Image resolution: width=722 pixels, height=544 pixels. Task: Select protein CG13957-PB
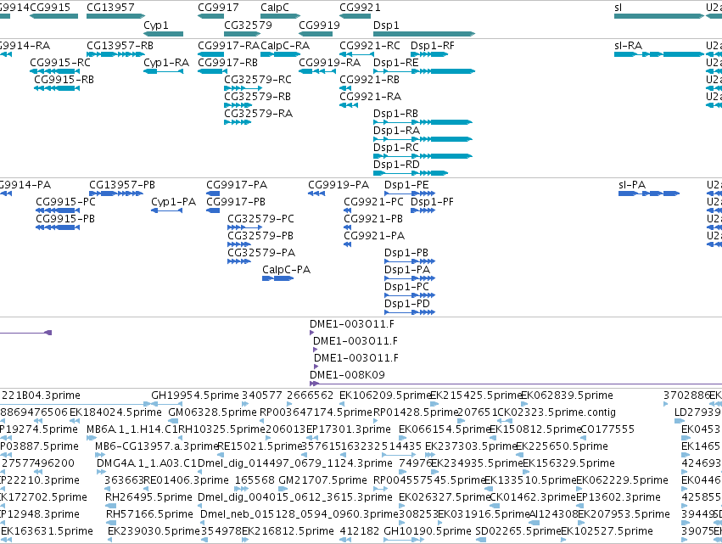click(x=116, y=193)
